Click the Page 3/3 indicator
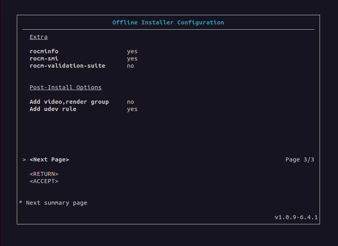 click(x=300, y=159)
